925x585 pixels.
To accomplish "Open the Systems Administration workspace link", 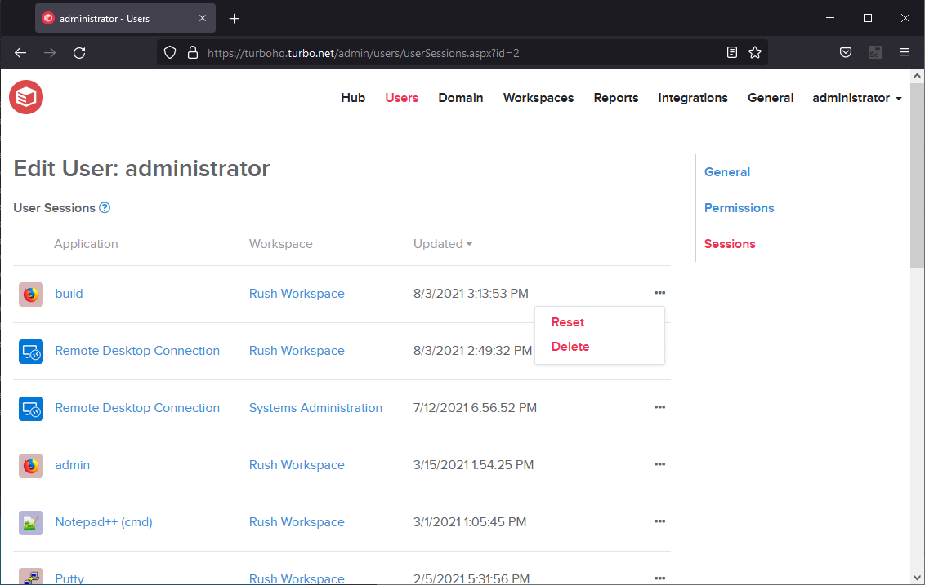I will pos(315,408).
